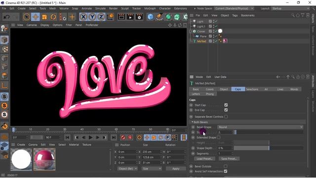Screen dimensions: 316x178
Task: Select the Live Selection tool
Action: pos(26,17)
